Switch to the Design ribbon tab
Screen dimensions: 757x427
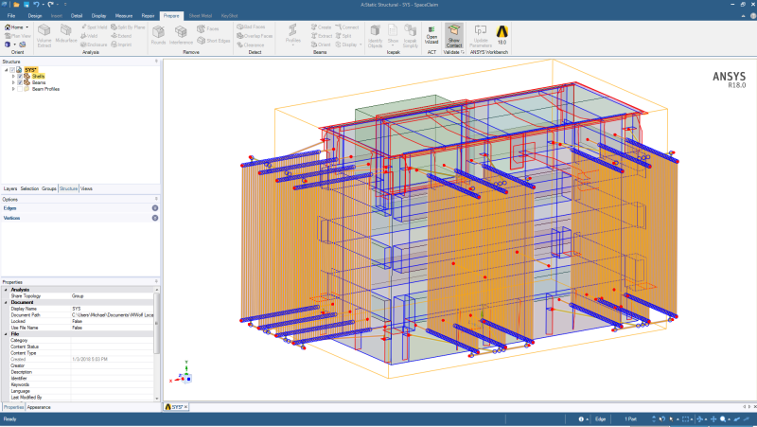[35, 16]
